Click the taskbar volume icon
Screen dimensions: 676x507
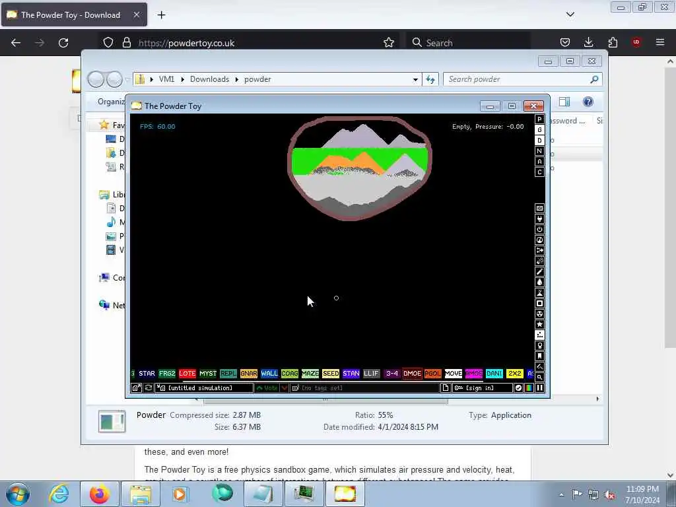tap(610, 494)
